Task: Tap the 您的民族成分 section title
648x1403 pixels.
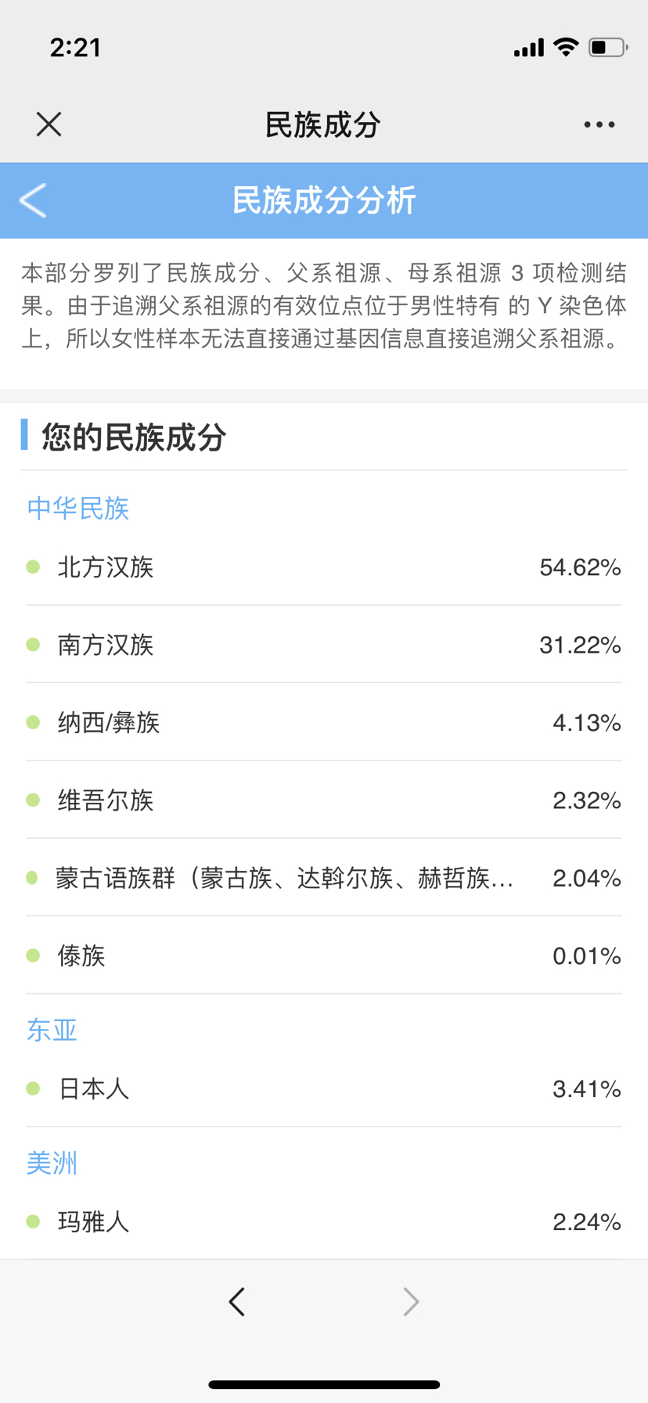Action: pos(134,437)
